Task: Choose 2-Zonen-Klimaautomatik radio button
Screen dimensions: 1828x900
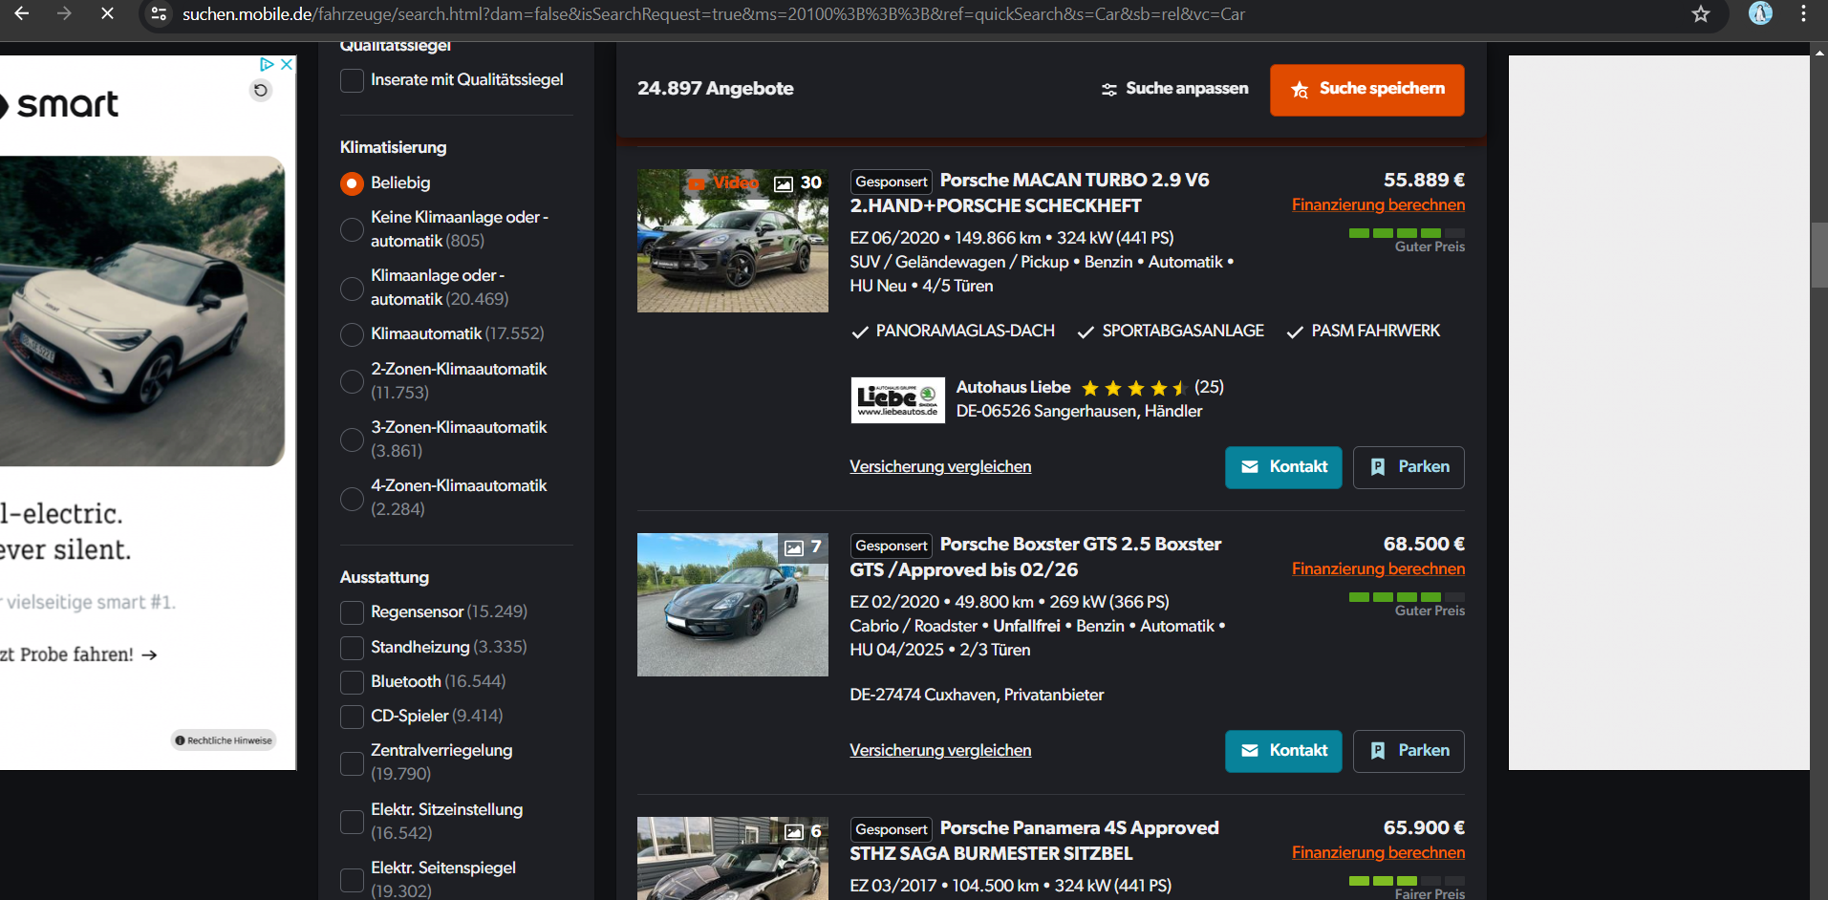Action: (x=352, y=381)
